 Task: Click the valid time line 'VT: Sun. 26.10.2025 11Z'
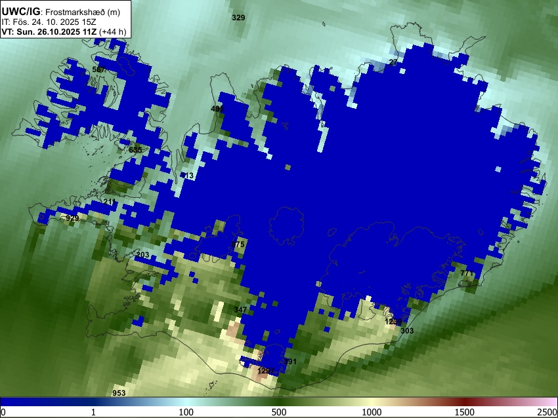coord(49,32)
